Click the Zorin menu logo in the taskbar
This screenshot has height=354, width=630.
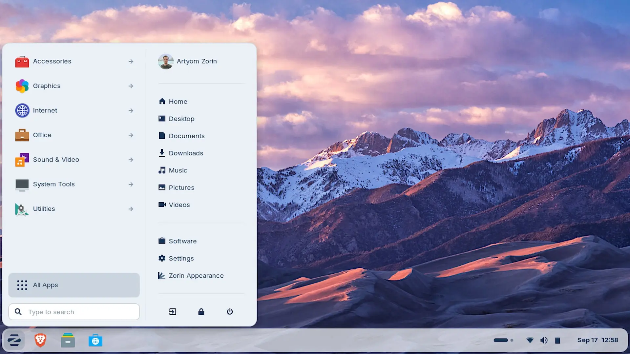tap(14, 340)
